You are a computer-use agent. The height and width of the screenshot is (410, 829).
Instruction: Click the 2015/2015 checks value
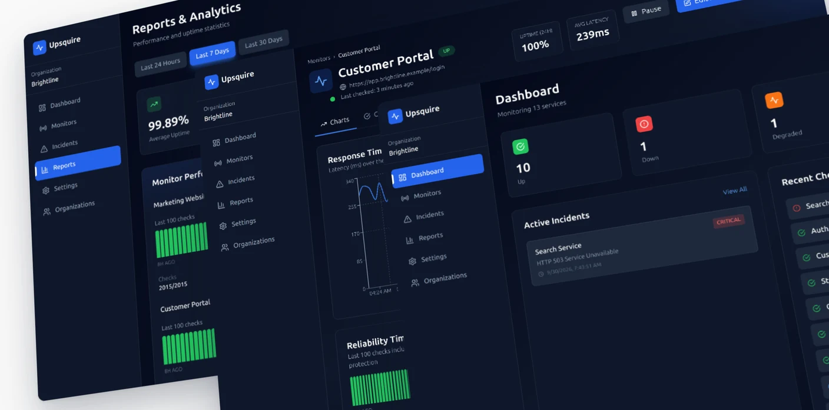click(173, 285)
